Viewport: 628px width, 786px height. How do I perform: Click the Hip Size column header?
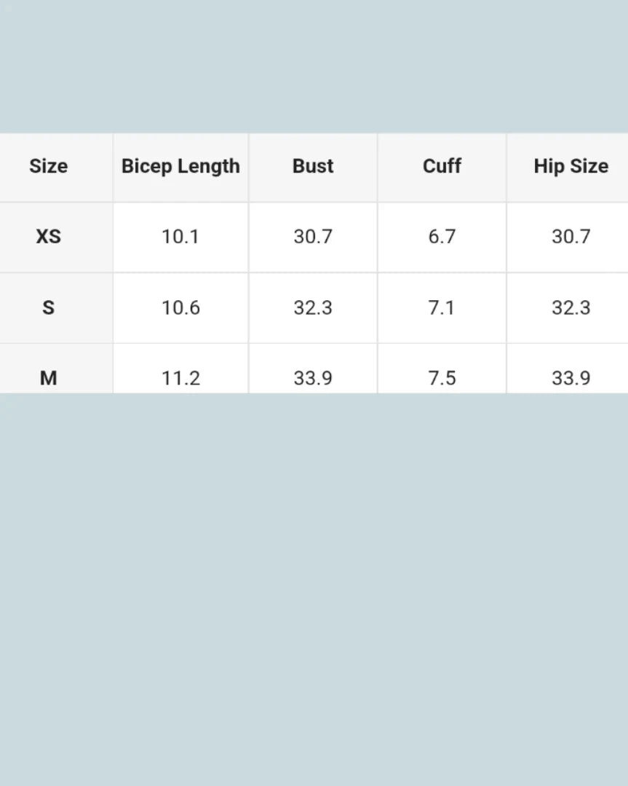tap(571, 166)
